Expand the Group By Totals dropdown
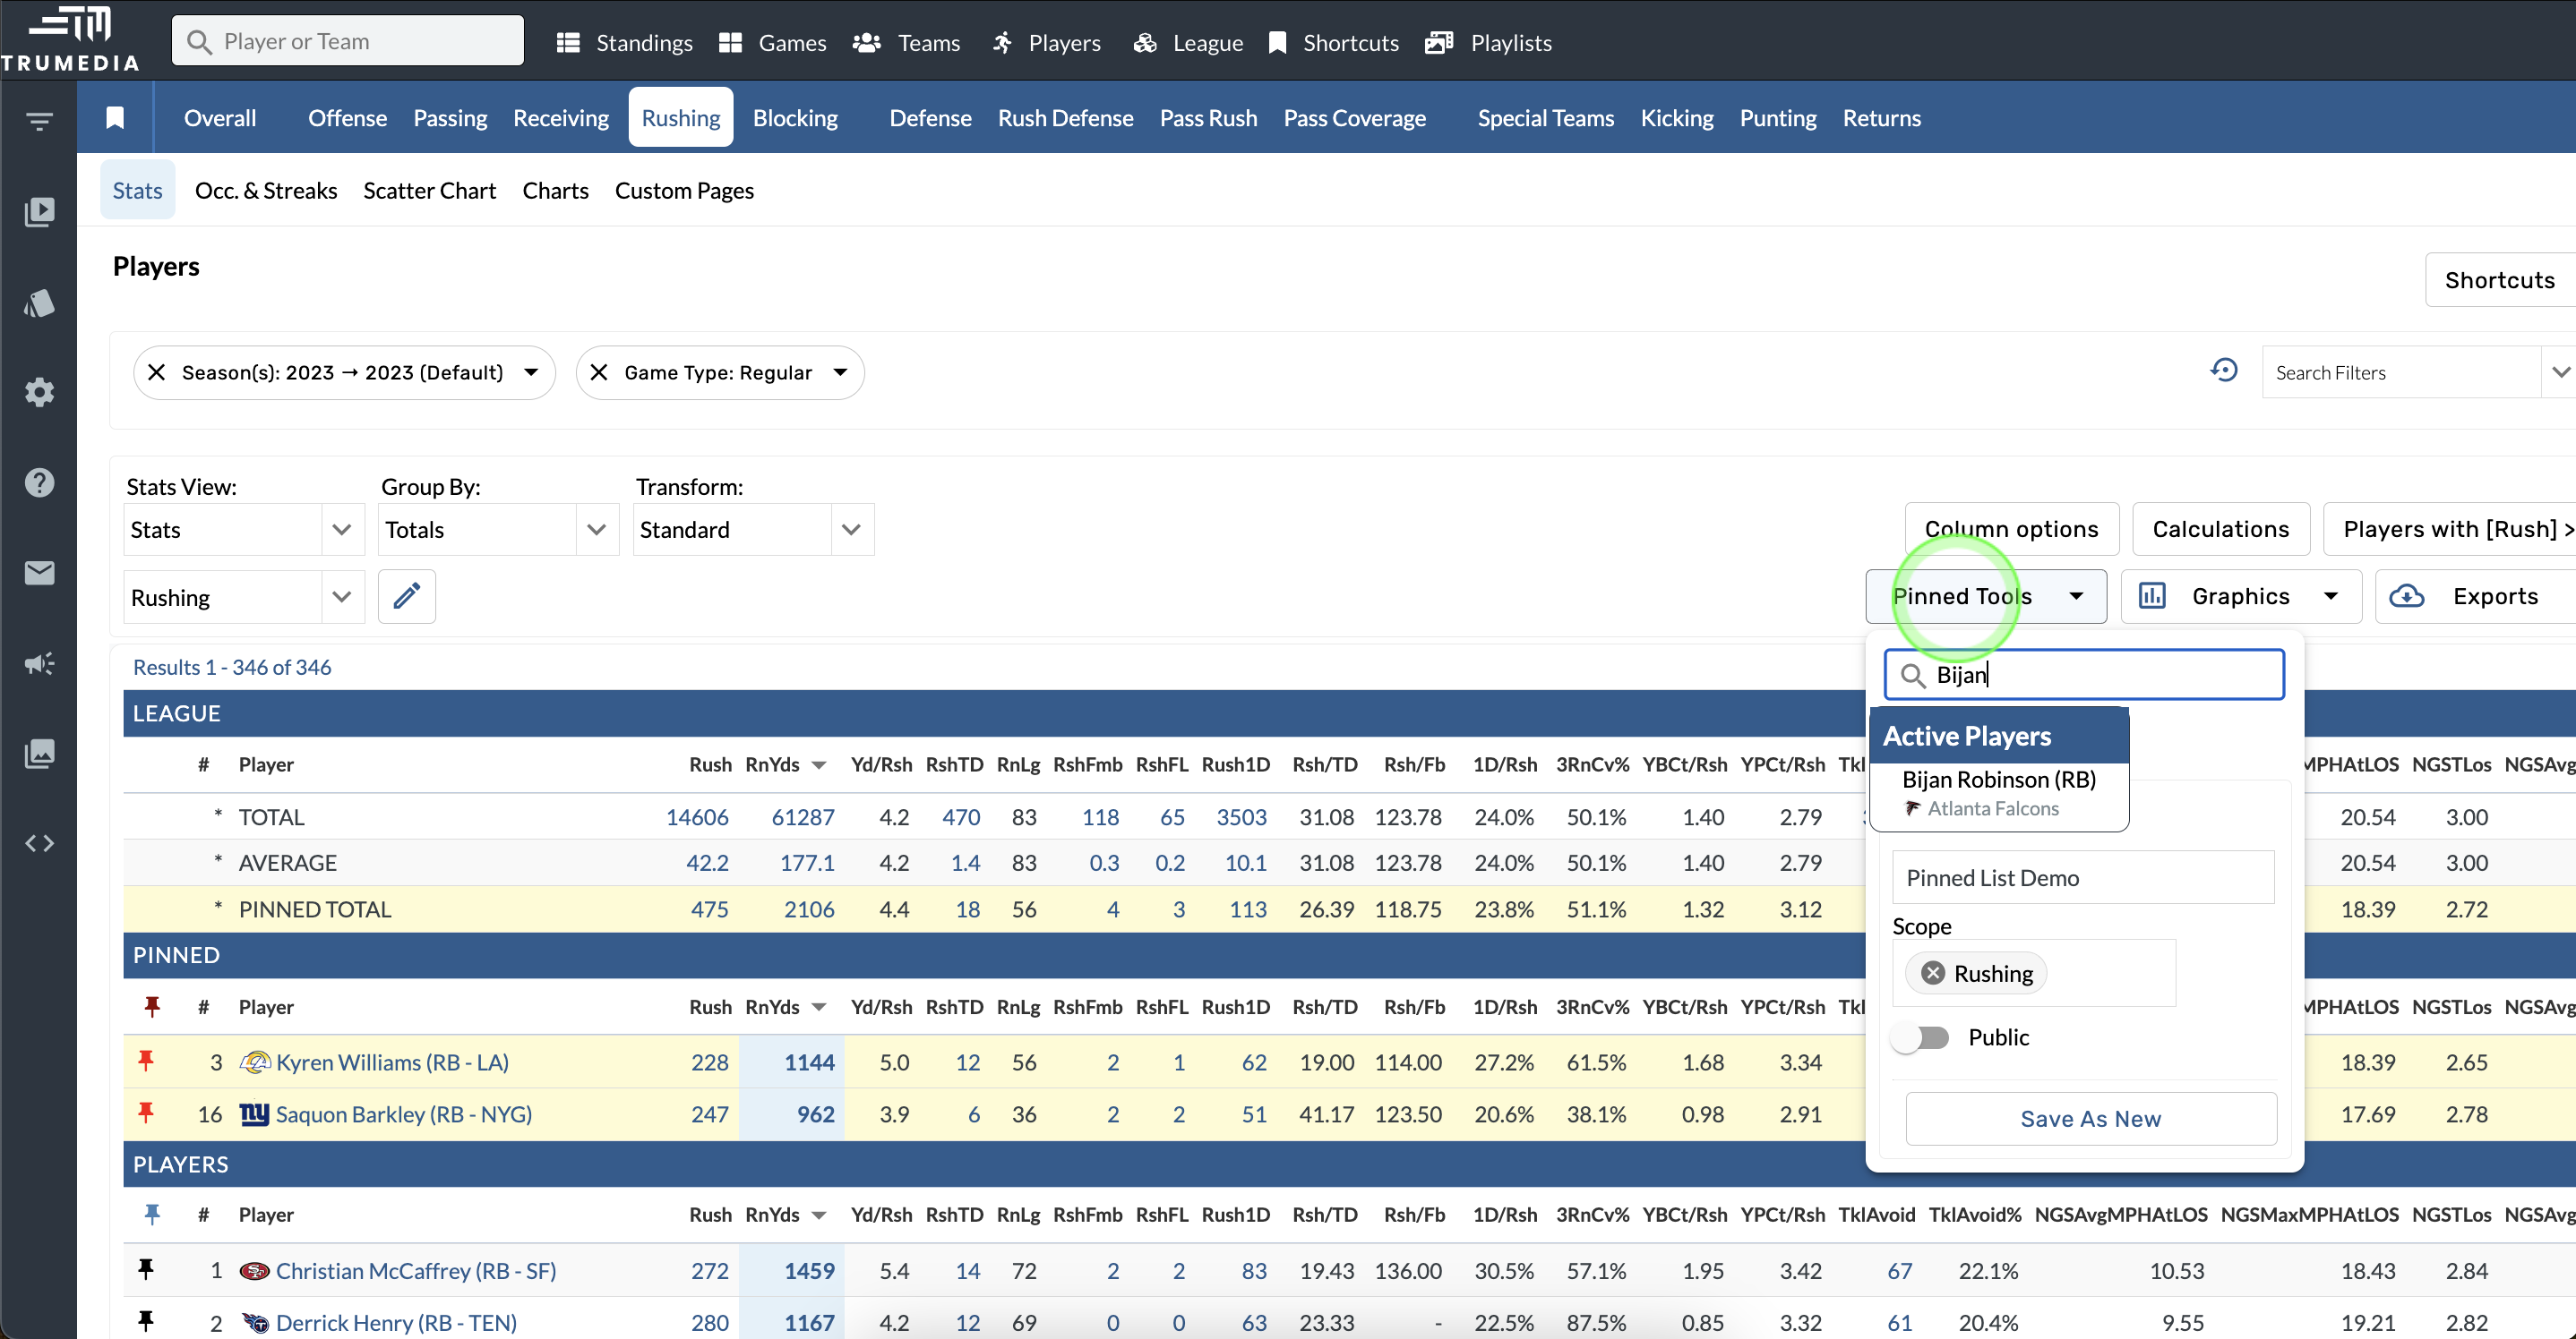Image resolution: width=2576 pixels, height=1339 pixels. click(596, 530)
